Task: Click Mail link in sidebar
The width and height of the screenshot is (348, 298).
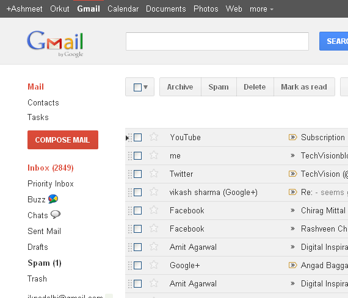Action: pyautogui.click(x=35, y=87)
